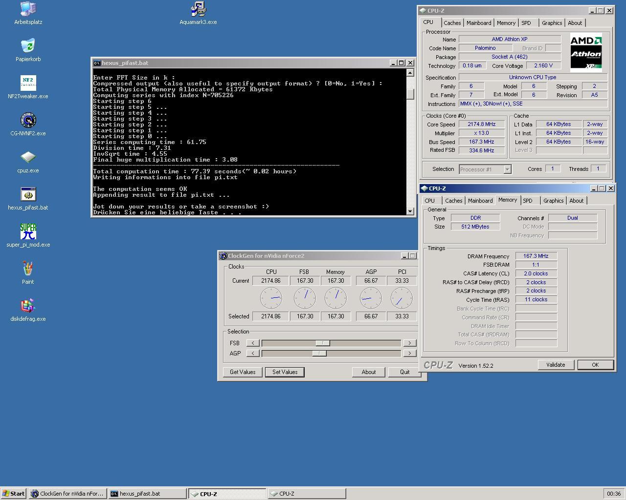Click OK in the CPU-Z Memory window
Screen dimensions: 626x500
[595, 365]
